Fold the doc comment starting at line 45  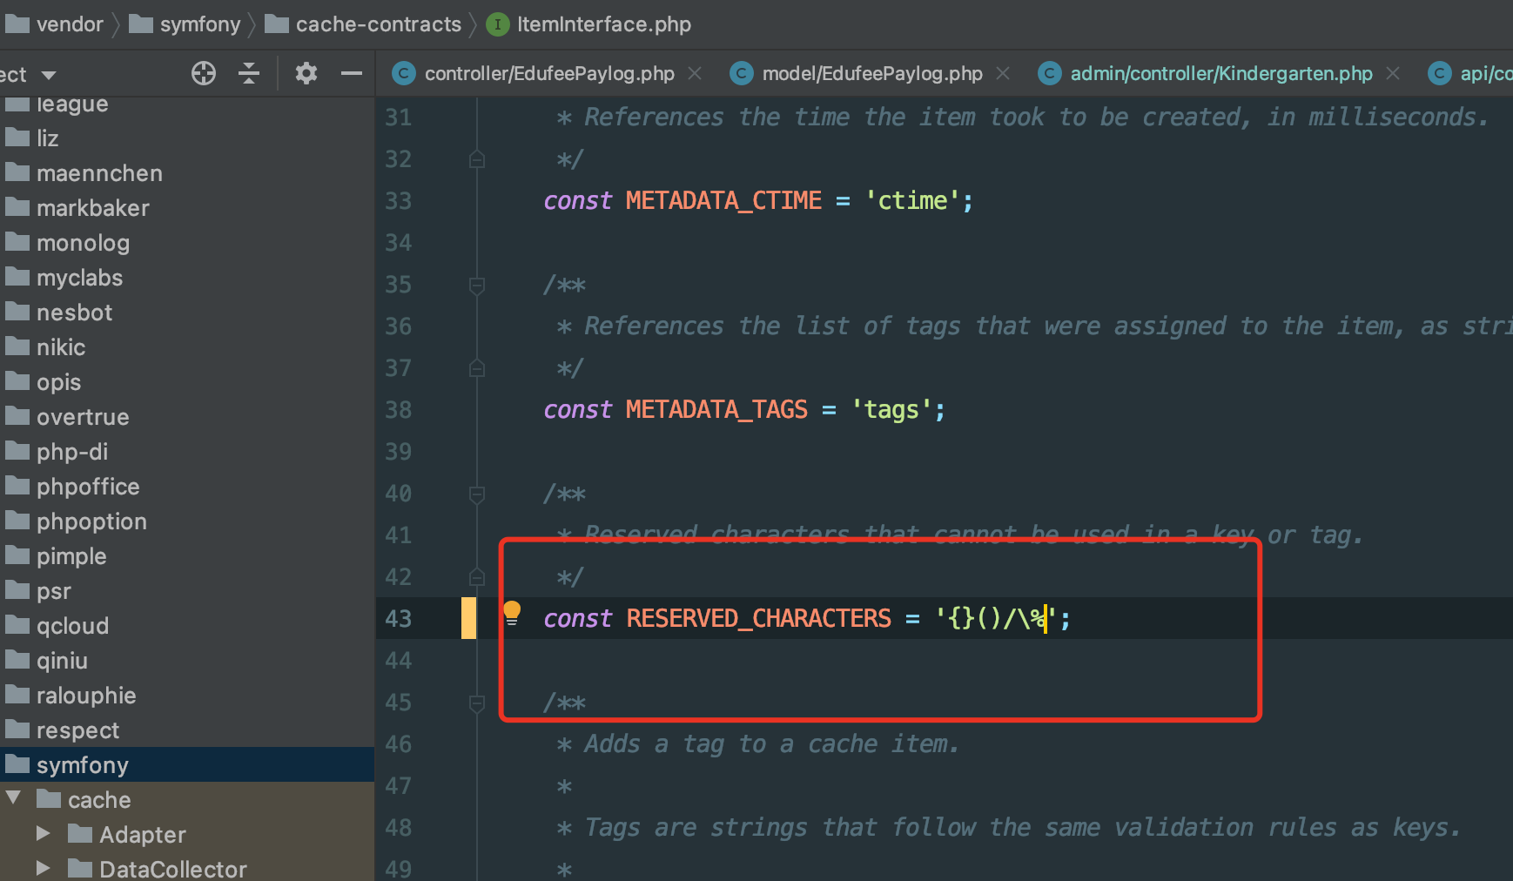pyautogui.click(x=476, y=703)
